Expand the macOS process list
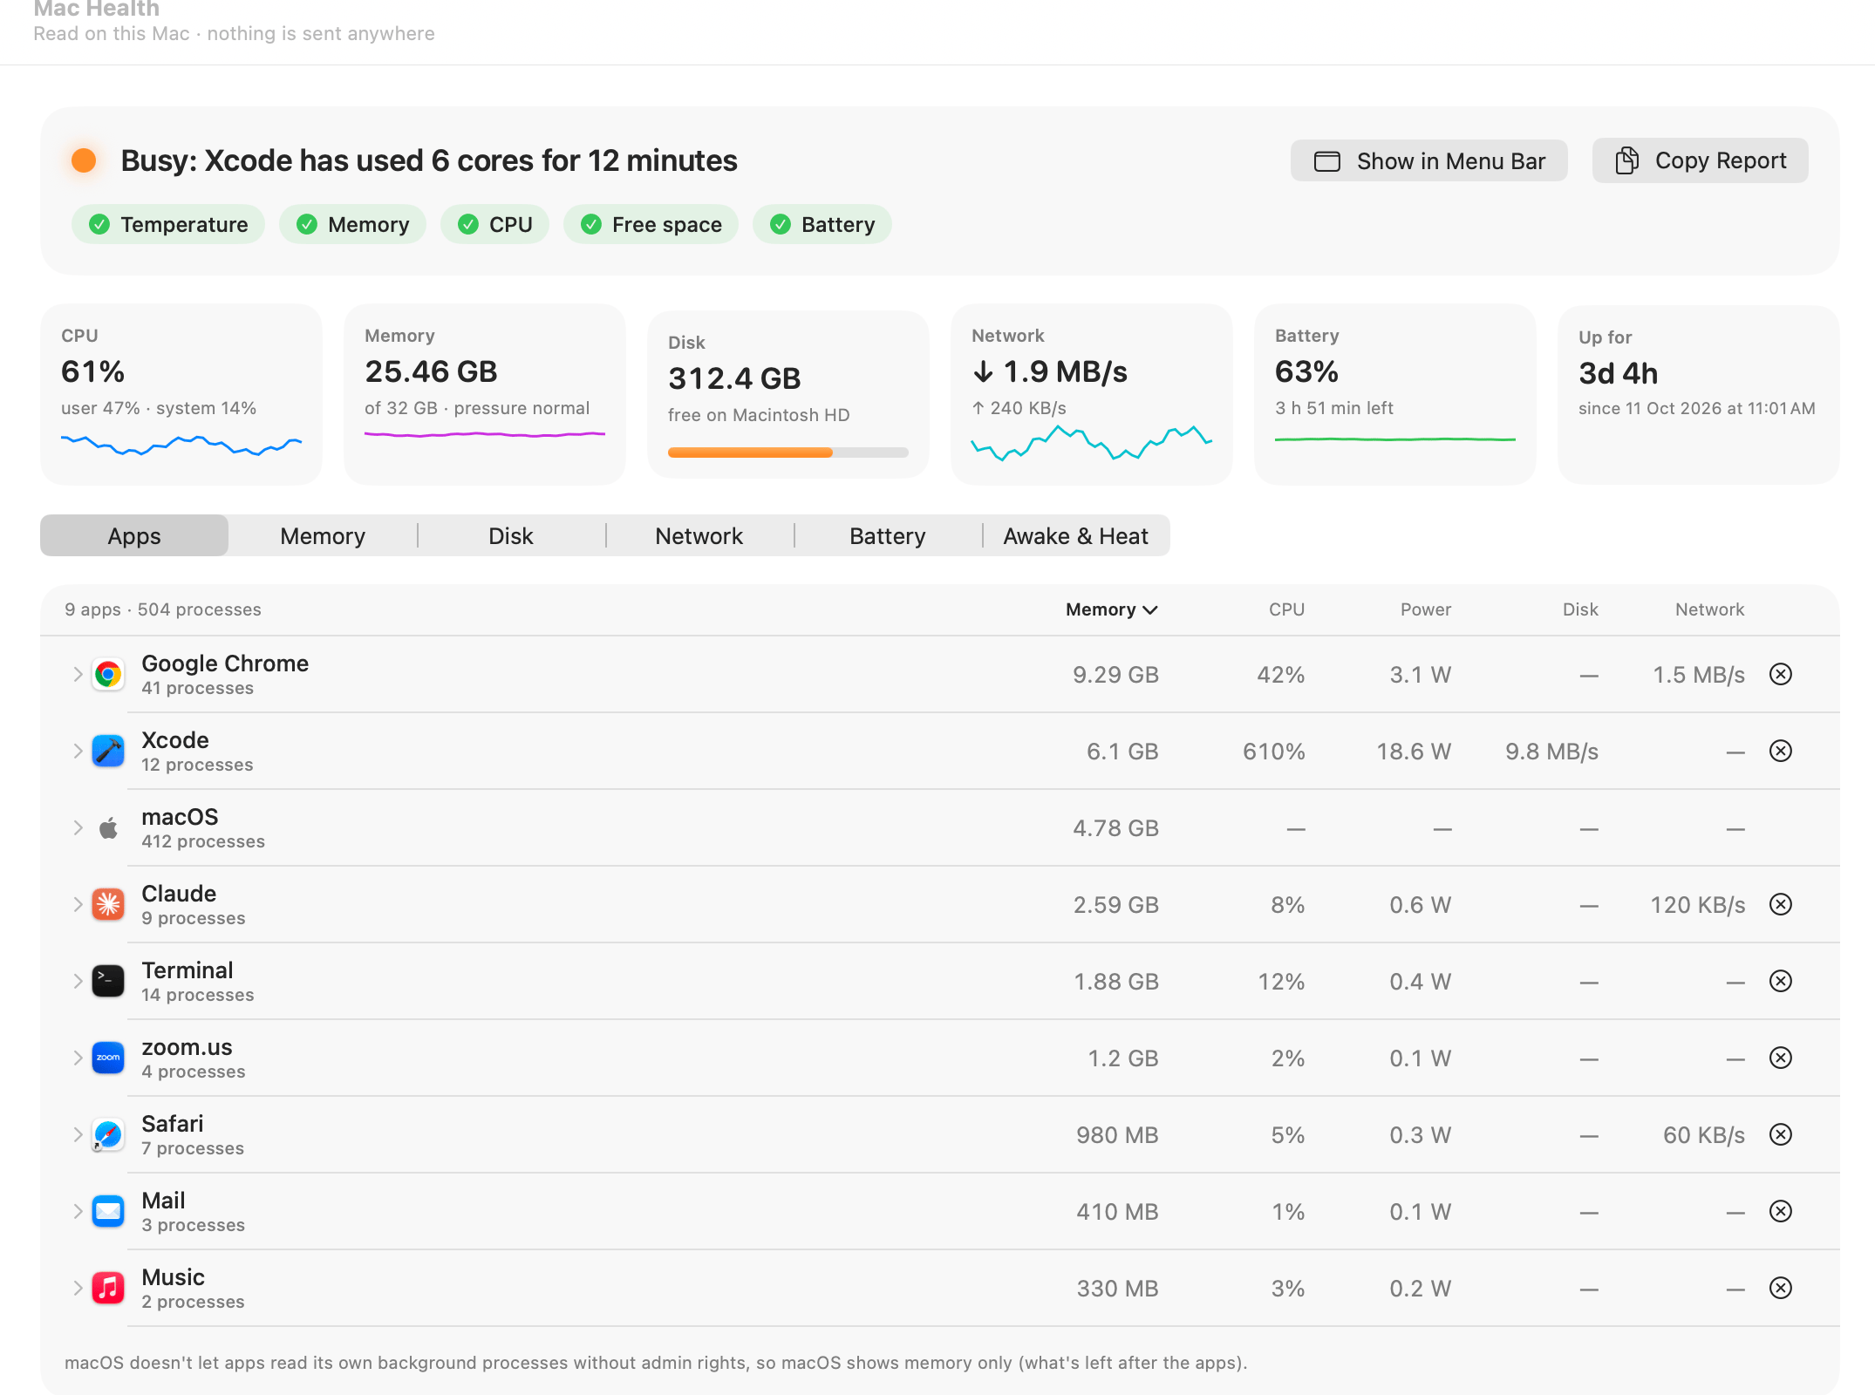1875x1395 pixels. point(78,827)
